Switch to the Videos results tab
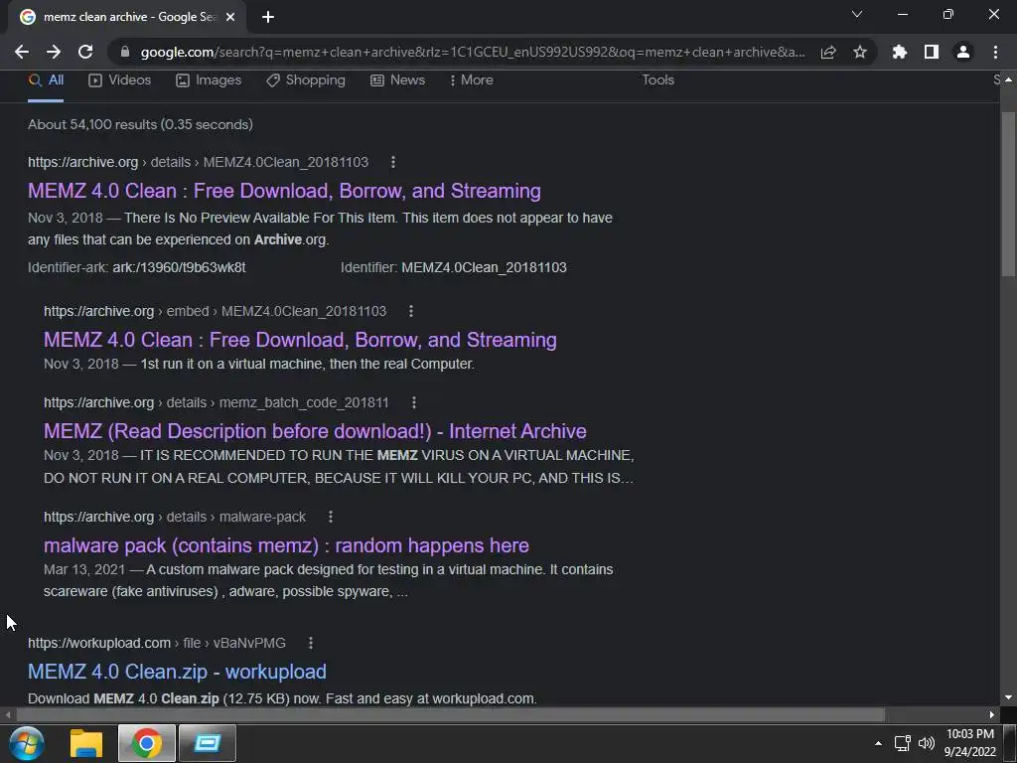Viewport: 1017px width, 763px height. click(120, 79)
